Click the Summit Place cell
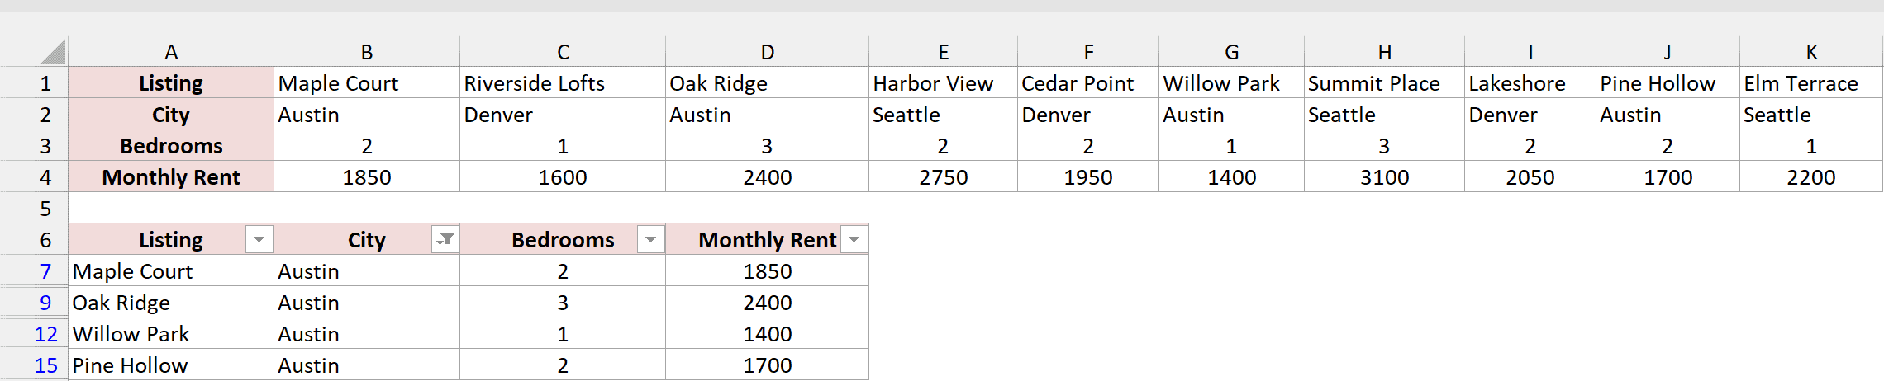Viewport: 1884px width, 381px height. point(1385,82)
